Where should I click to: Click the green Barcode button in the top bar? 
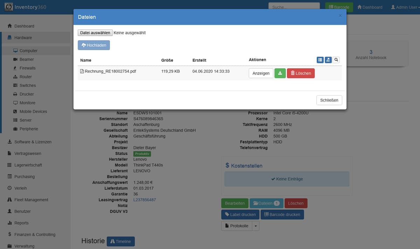coord(339,7)
